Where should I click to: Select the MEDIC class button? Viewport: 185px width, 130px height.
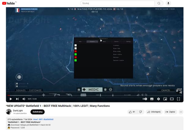92,90
